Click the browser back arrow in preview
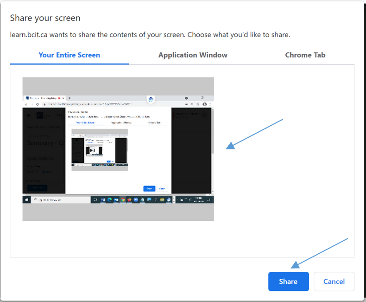366x302 pixels. click(25, 104)
